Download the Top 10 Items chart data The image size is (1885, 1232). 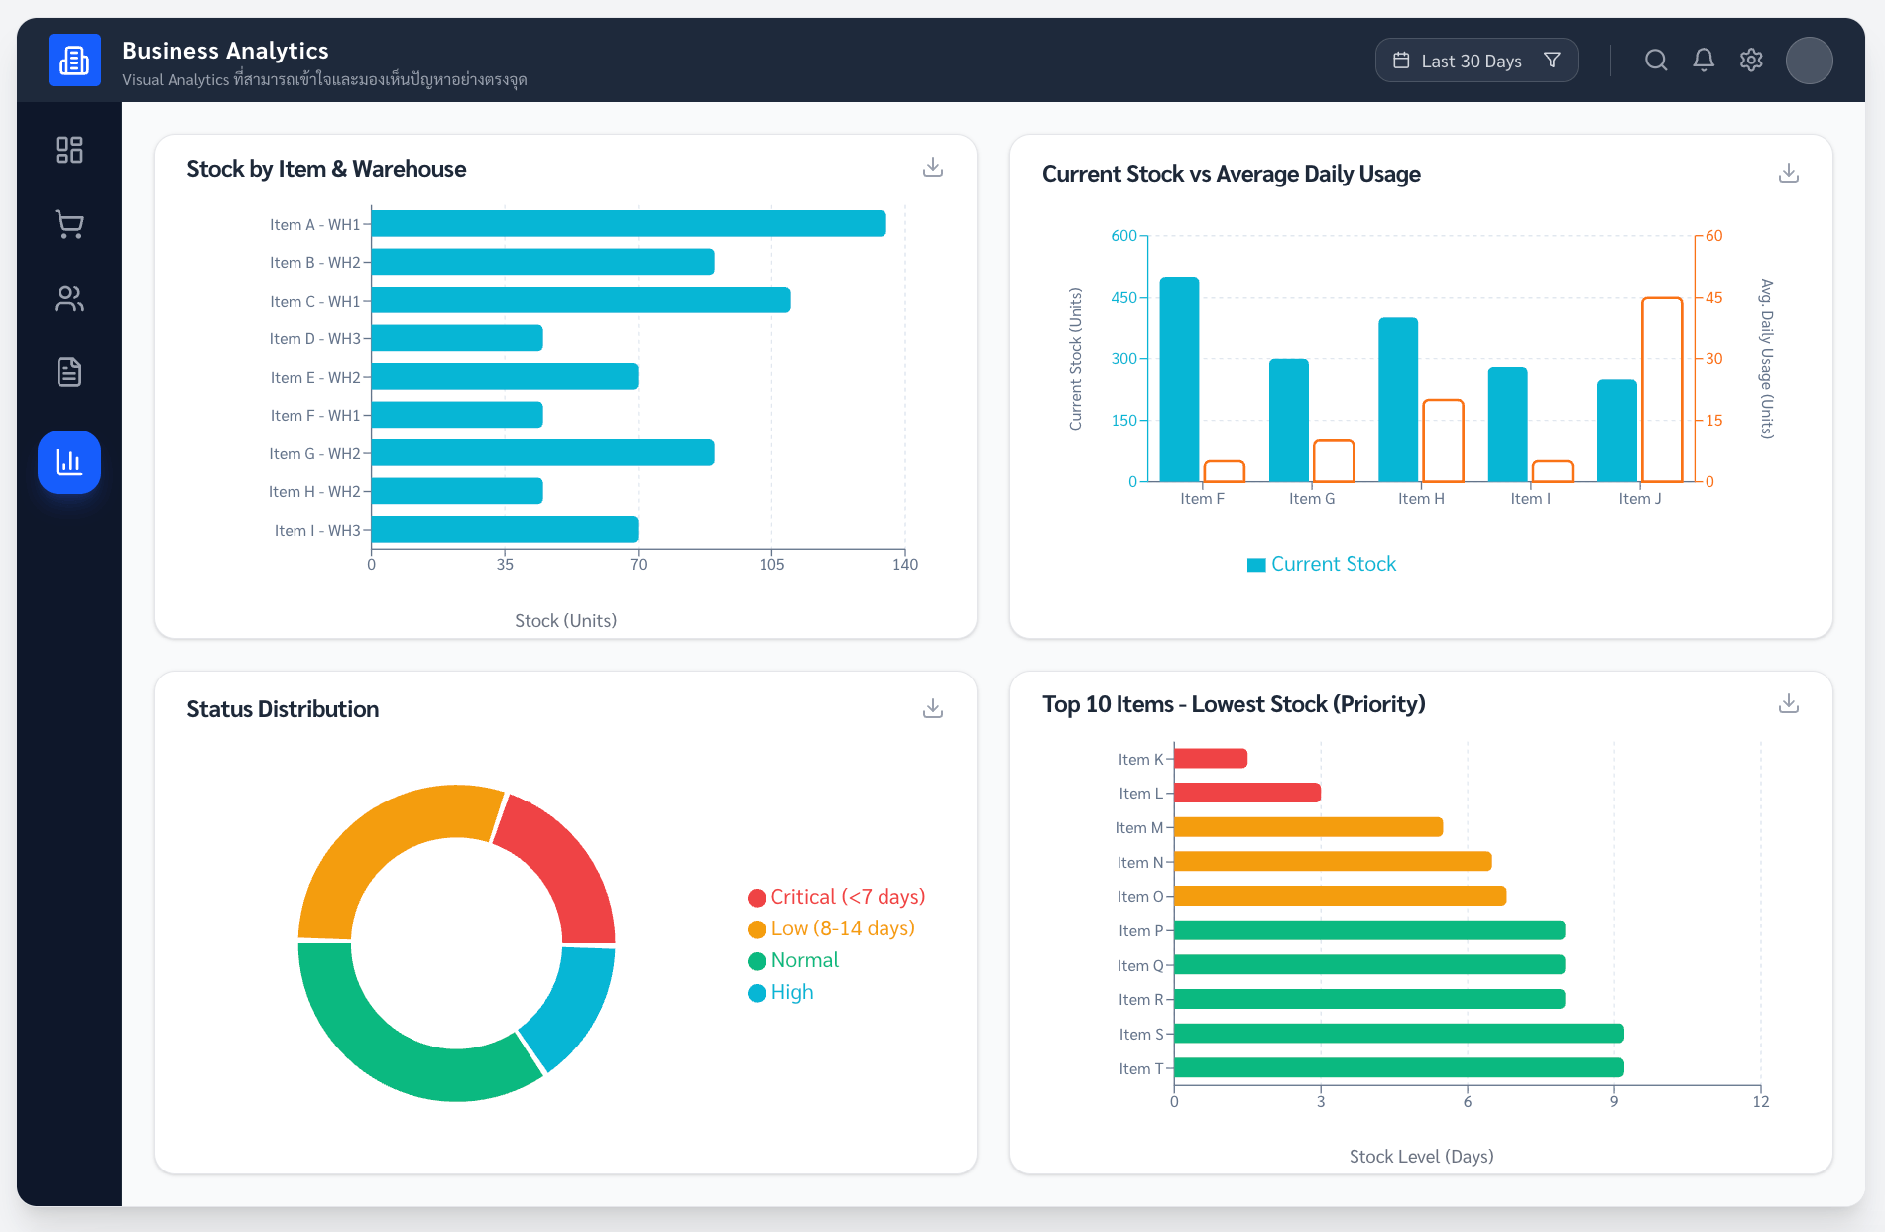click(x=1789, y=702)
